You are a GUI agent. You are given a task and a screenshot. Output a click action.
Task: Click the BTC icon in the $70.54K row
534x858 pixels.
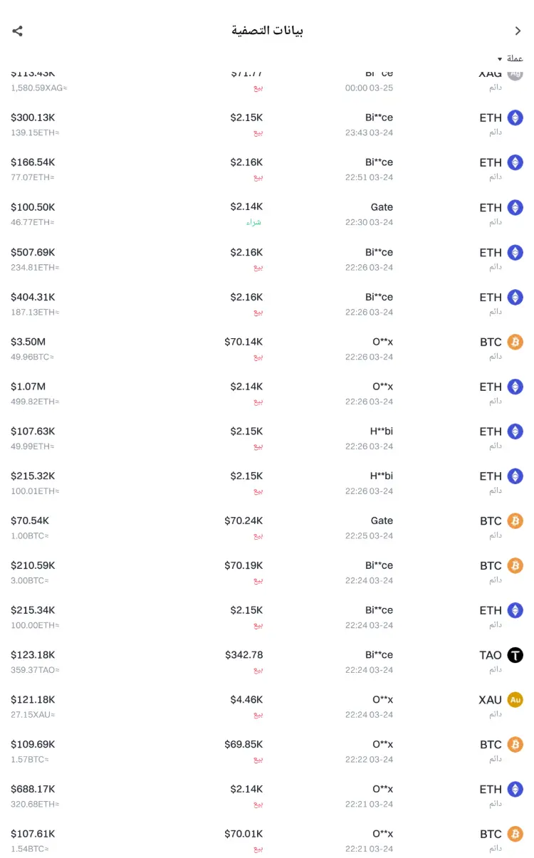tap(515, 521)
